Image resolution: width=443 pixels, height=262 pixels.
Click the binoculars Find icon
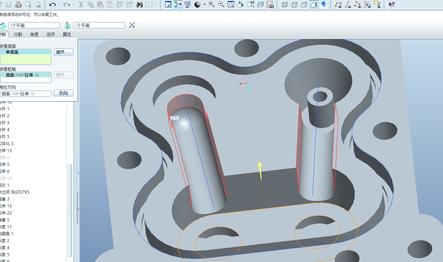click(139, 5)
